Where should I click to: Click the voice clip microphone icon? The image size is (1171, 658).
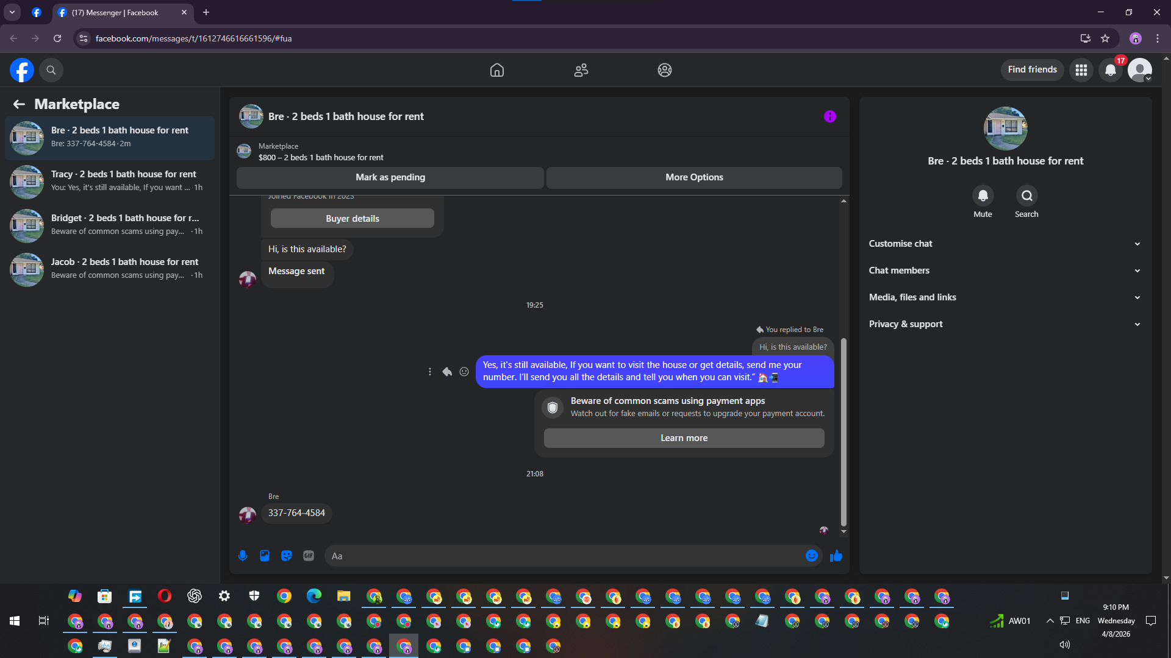click(243, 556)
